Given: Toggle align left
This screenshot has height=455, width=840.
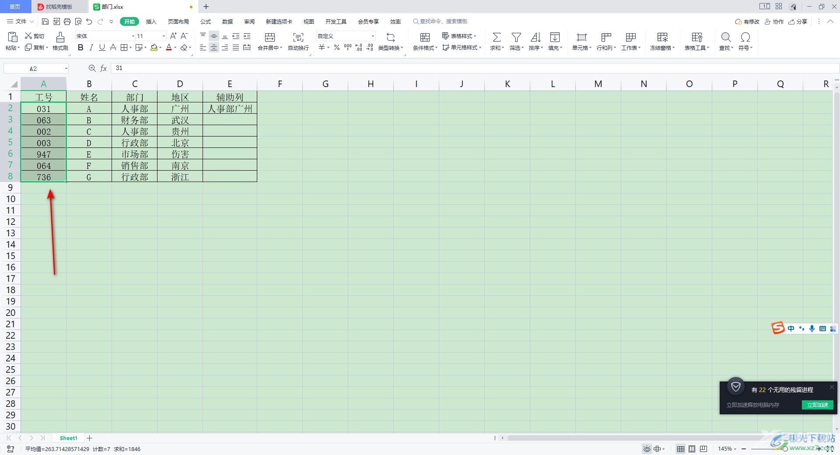Looking at the screenshot, I should click(x=203, y=48).
